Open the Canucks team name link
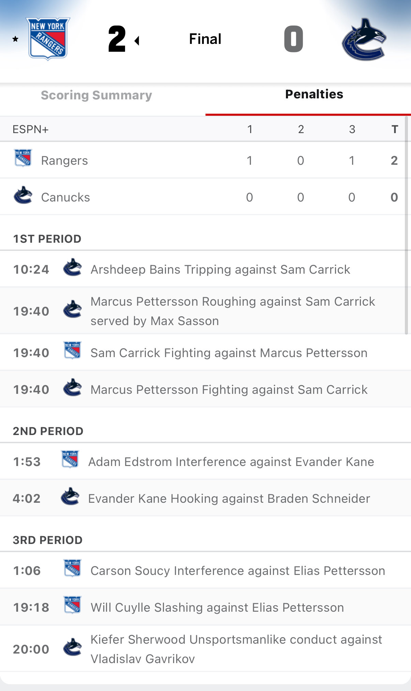The width and height of the screenshot is (411, 691). (65, 197)
